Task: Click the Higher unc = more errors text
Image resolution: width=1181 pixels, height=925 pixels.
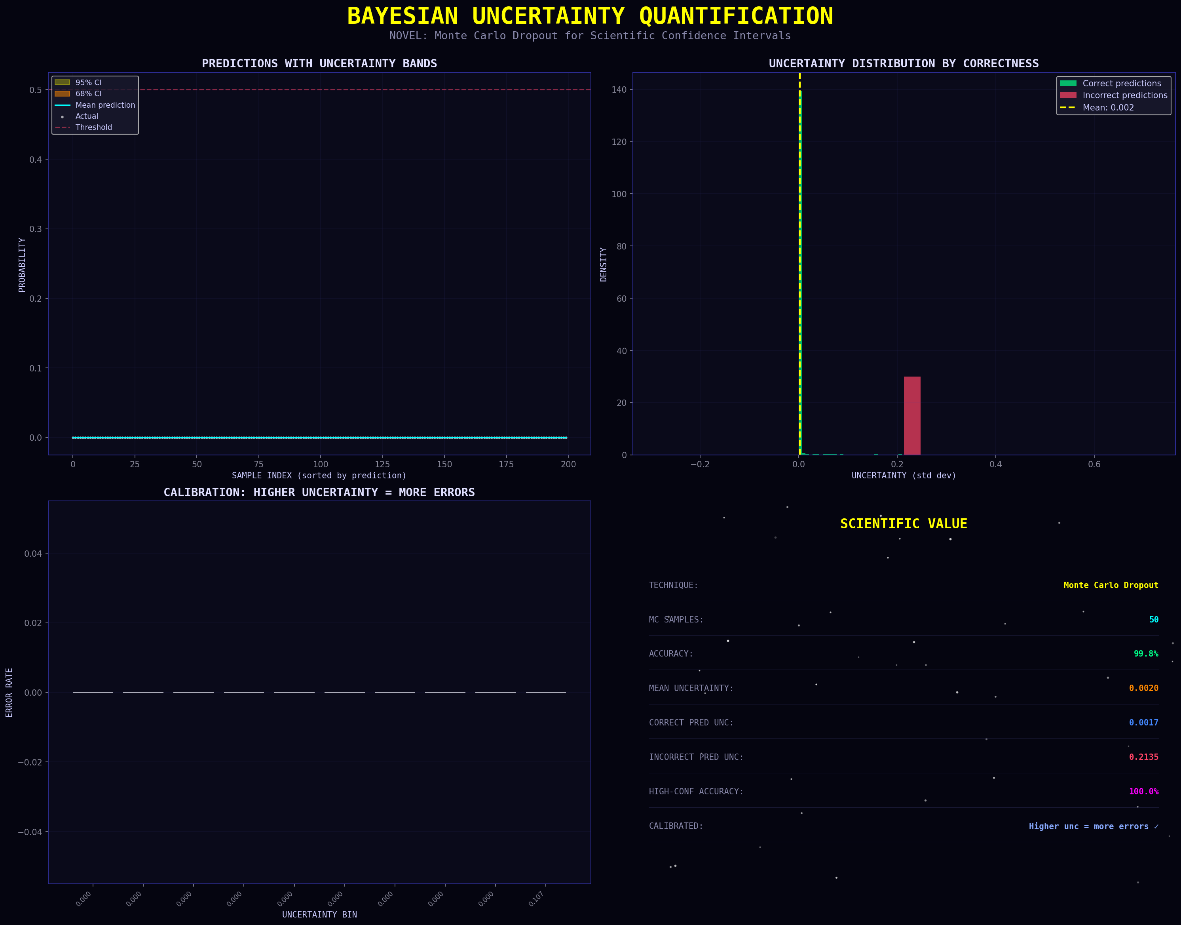Action: [1093, 826]
